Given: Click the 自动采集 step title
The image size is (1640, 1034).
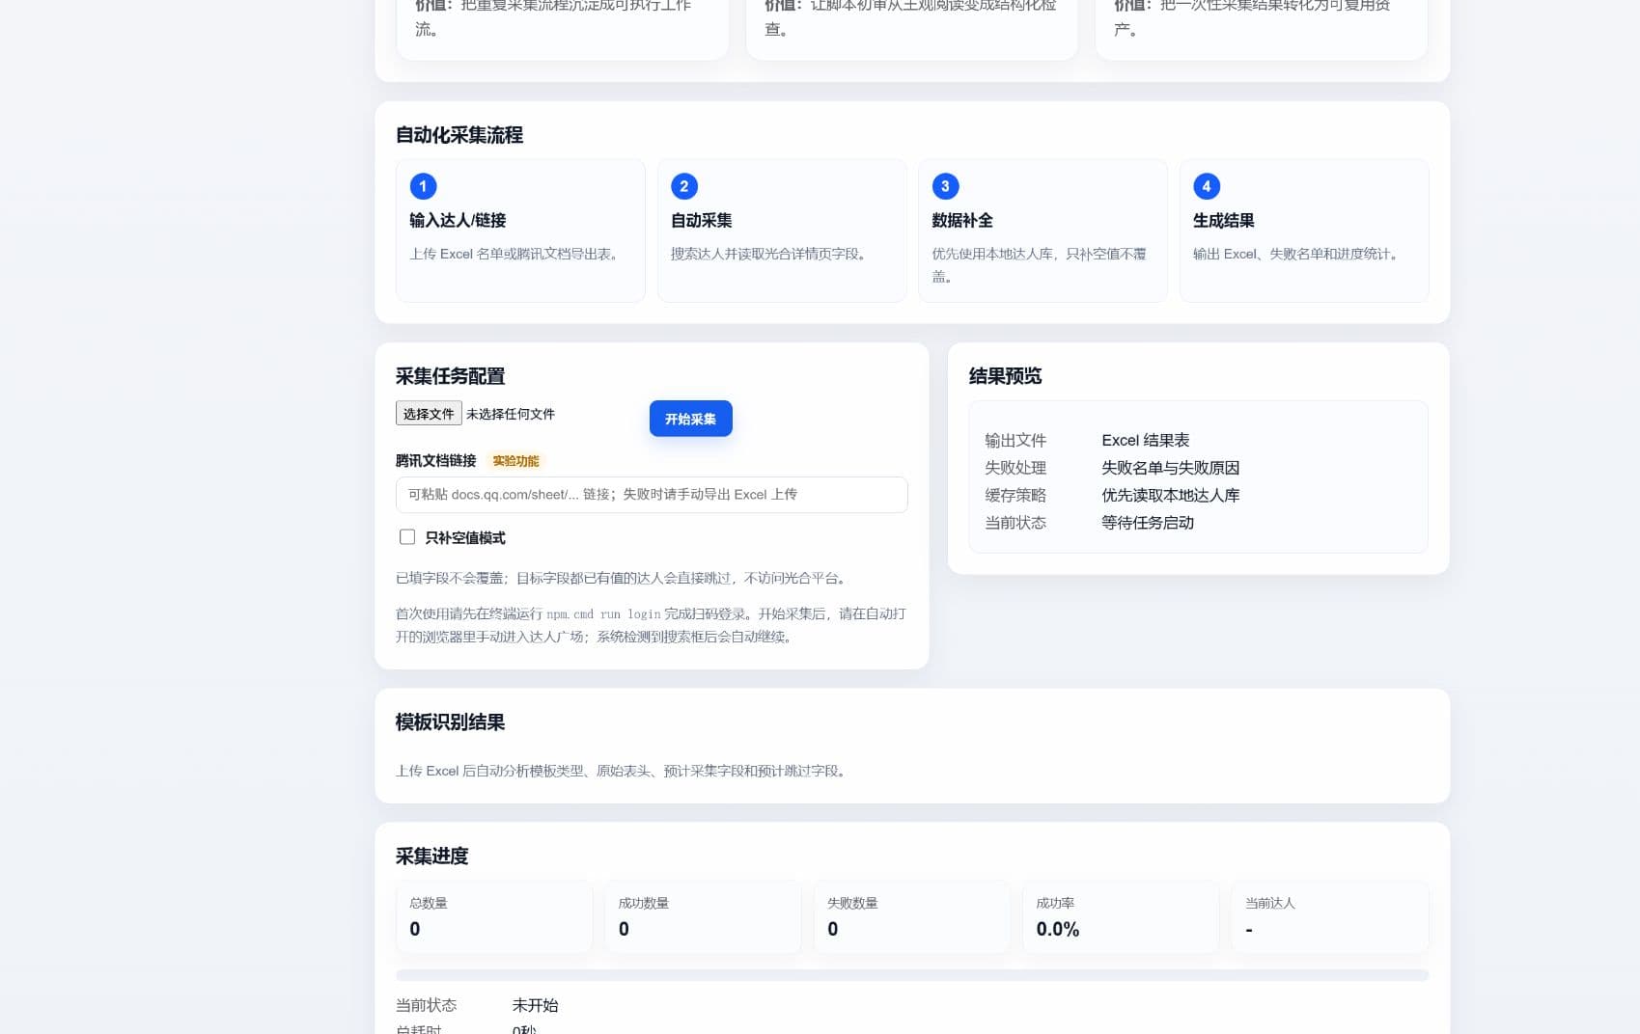Looking at the screenshot, I should [702, 220].
